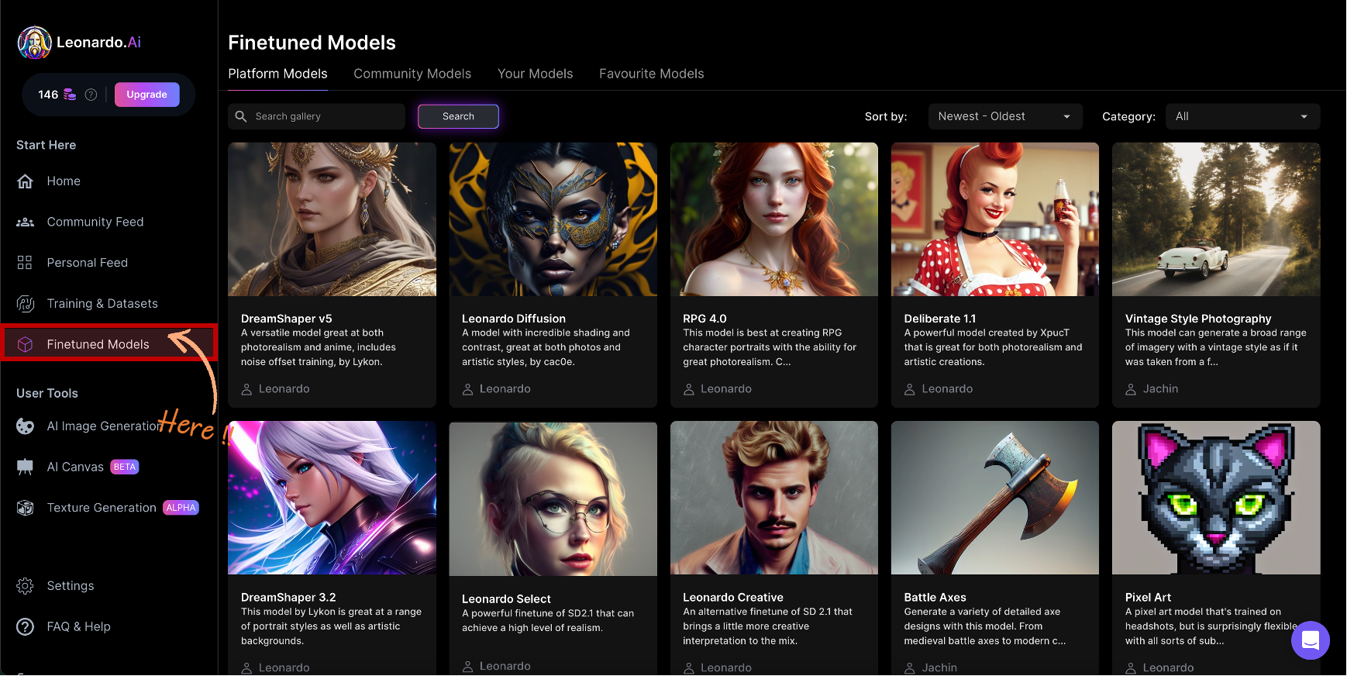Open the RPG 4.0 model thumbnail
The image size is (1347, 676).
click(774, 219)
